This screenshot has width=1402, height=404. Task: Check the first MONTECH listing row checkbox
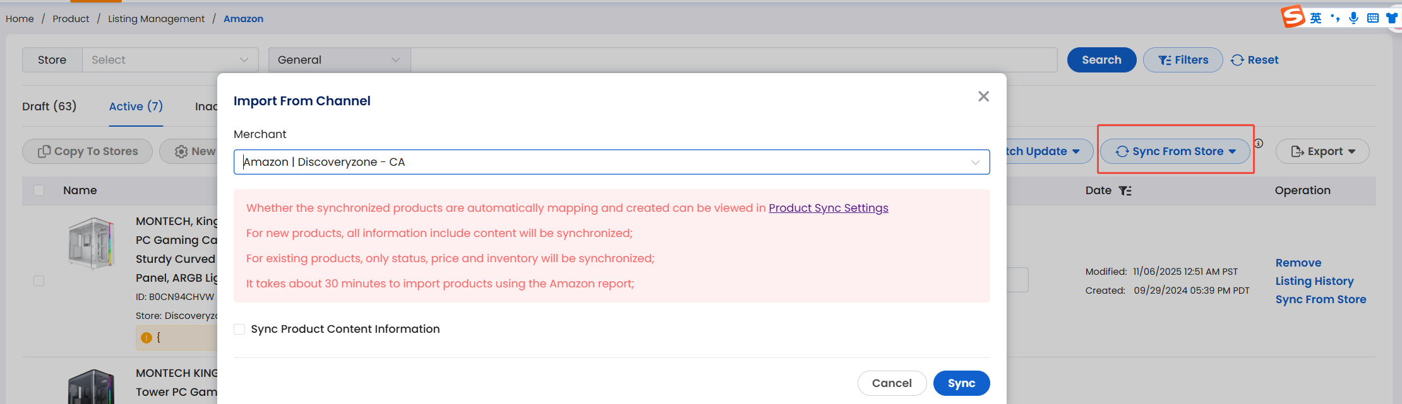[39, 280]
